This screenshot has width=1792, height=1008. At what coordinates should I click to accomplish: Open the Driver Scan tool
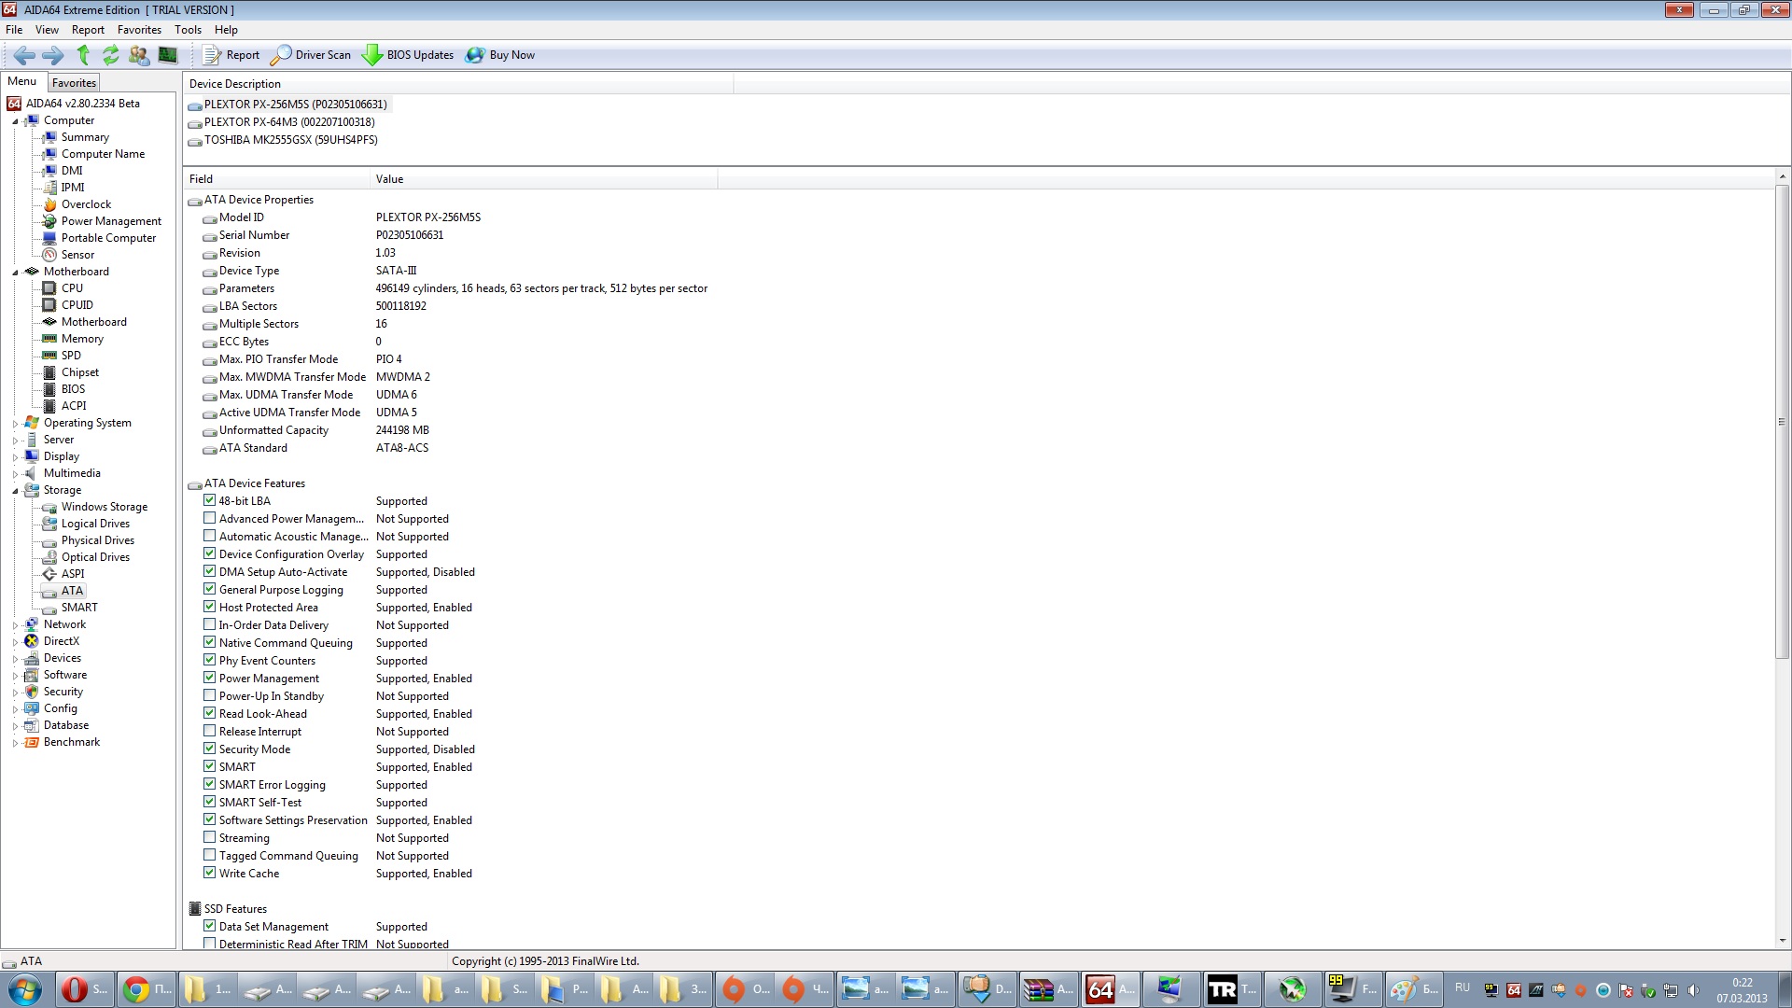pyautogui.click(x=312, y=55)
